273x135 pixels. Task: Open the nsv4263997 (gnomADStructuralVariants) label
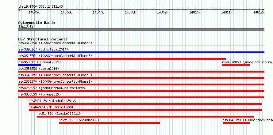[52, 88]
